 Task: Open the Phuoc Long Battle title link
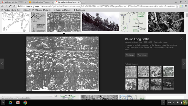137,39
